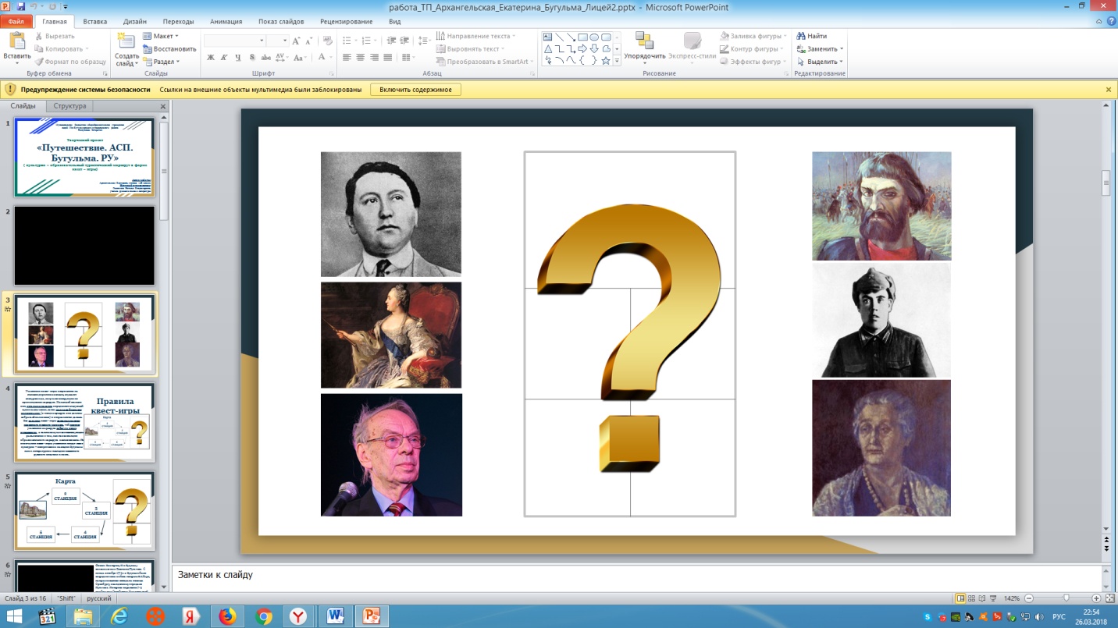Switch to slide sorter view in status bar
Viewport: 1118px width, 628px height.
click(972, 598)
